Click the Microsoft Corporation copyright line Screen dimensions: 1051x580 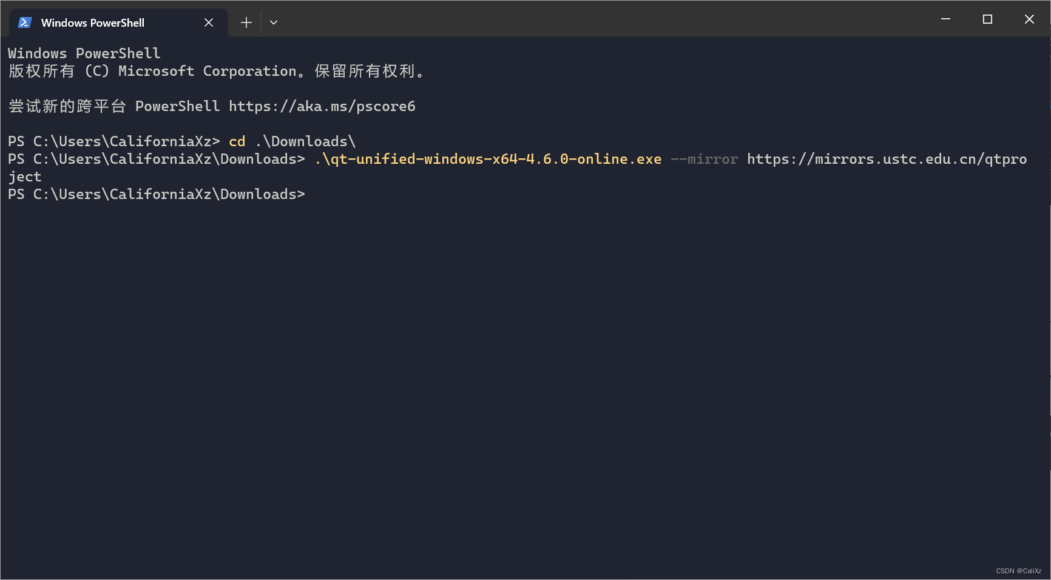coord(215,72)
